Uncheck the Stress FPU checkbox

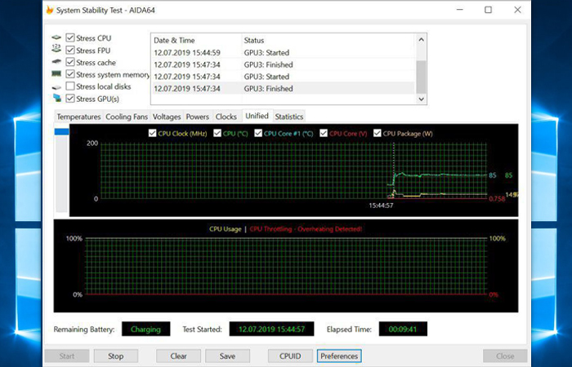[x=70, y=51]
